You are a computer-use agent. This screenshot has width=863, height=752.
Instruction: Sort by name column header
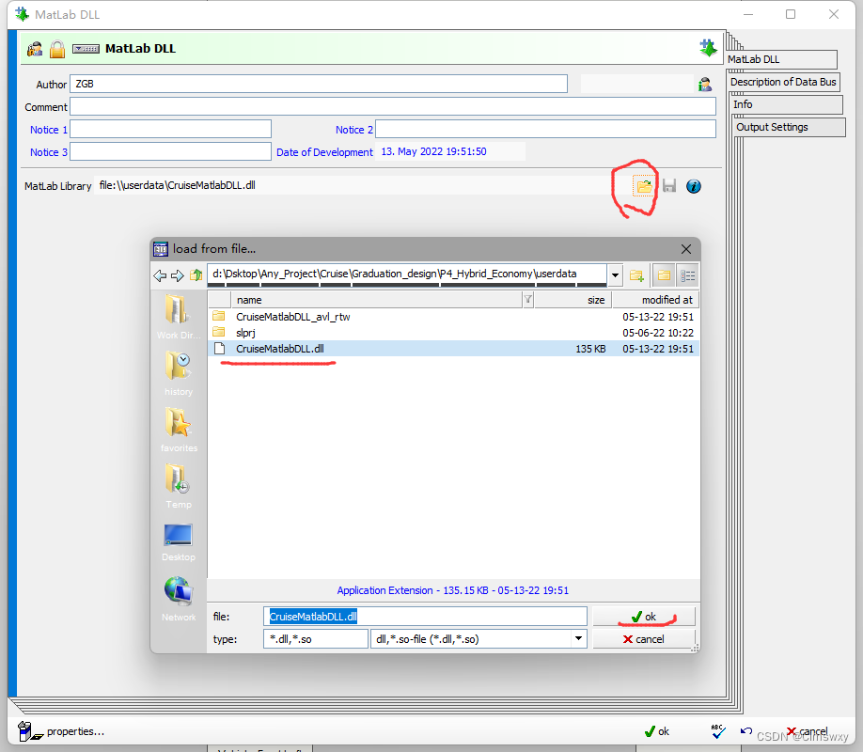point(376,300)
